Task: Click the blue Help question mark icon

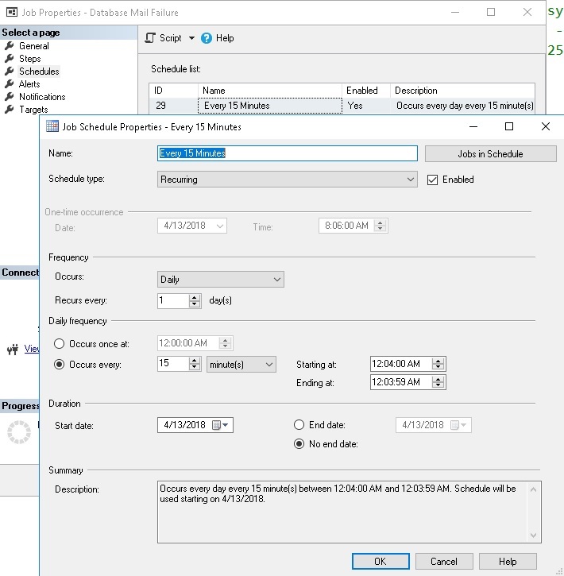Action: [207, 38]
